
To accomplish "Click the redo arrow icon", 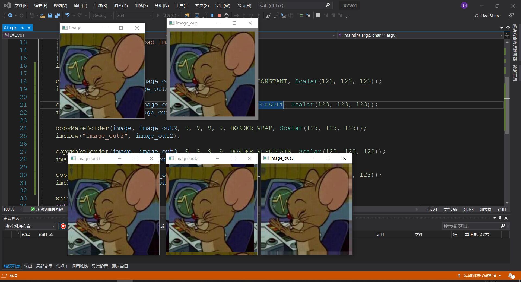I will pos(80,15).
